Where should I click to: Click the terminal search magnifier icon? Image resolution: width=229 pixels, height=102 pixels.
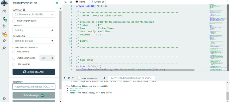click(104, 78)
